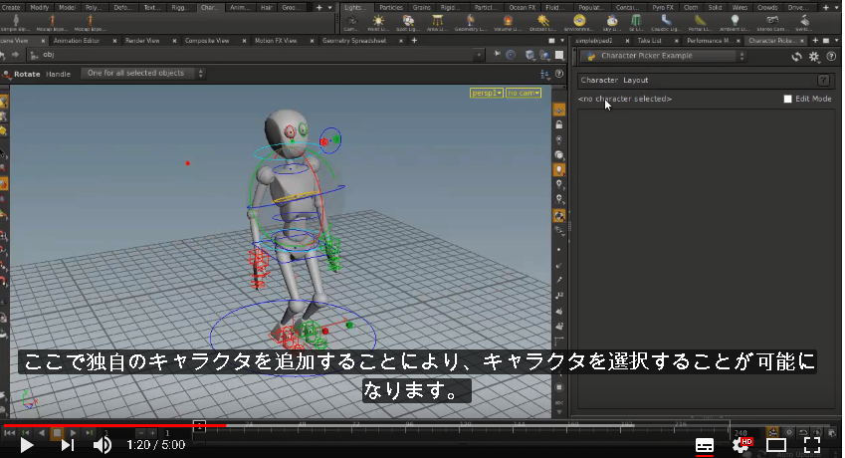Open the no cam camera dropdown
Screen dimensions: 845x458
pyautogui.click(x=524, y=93)
